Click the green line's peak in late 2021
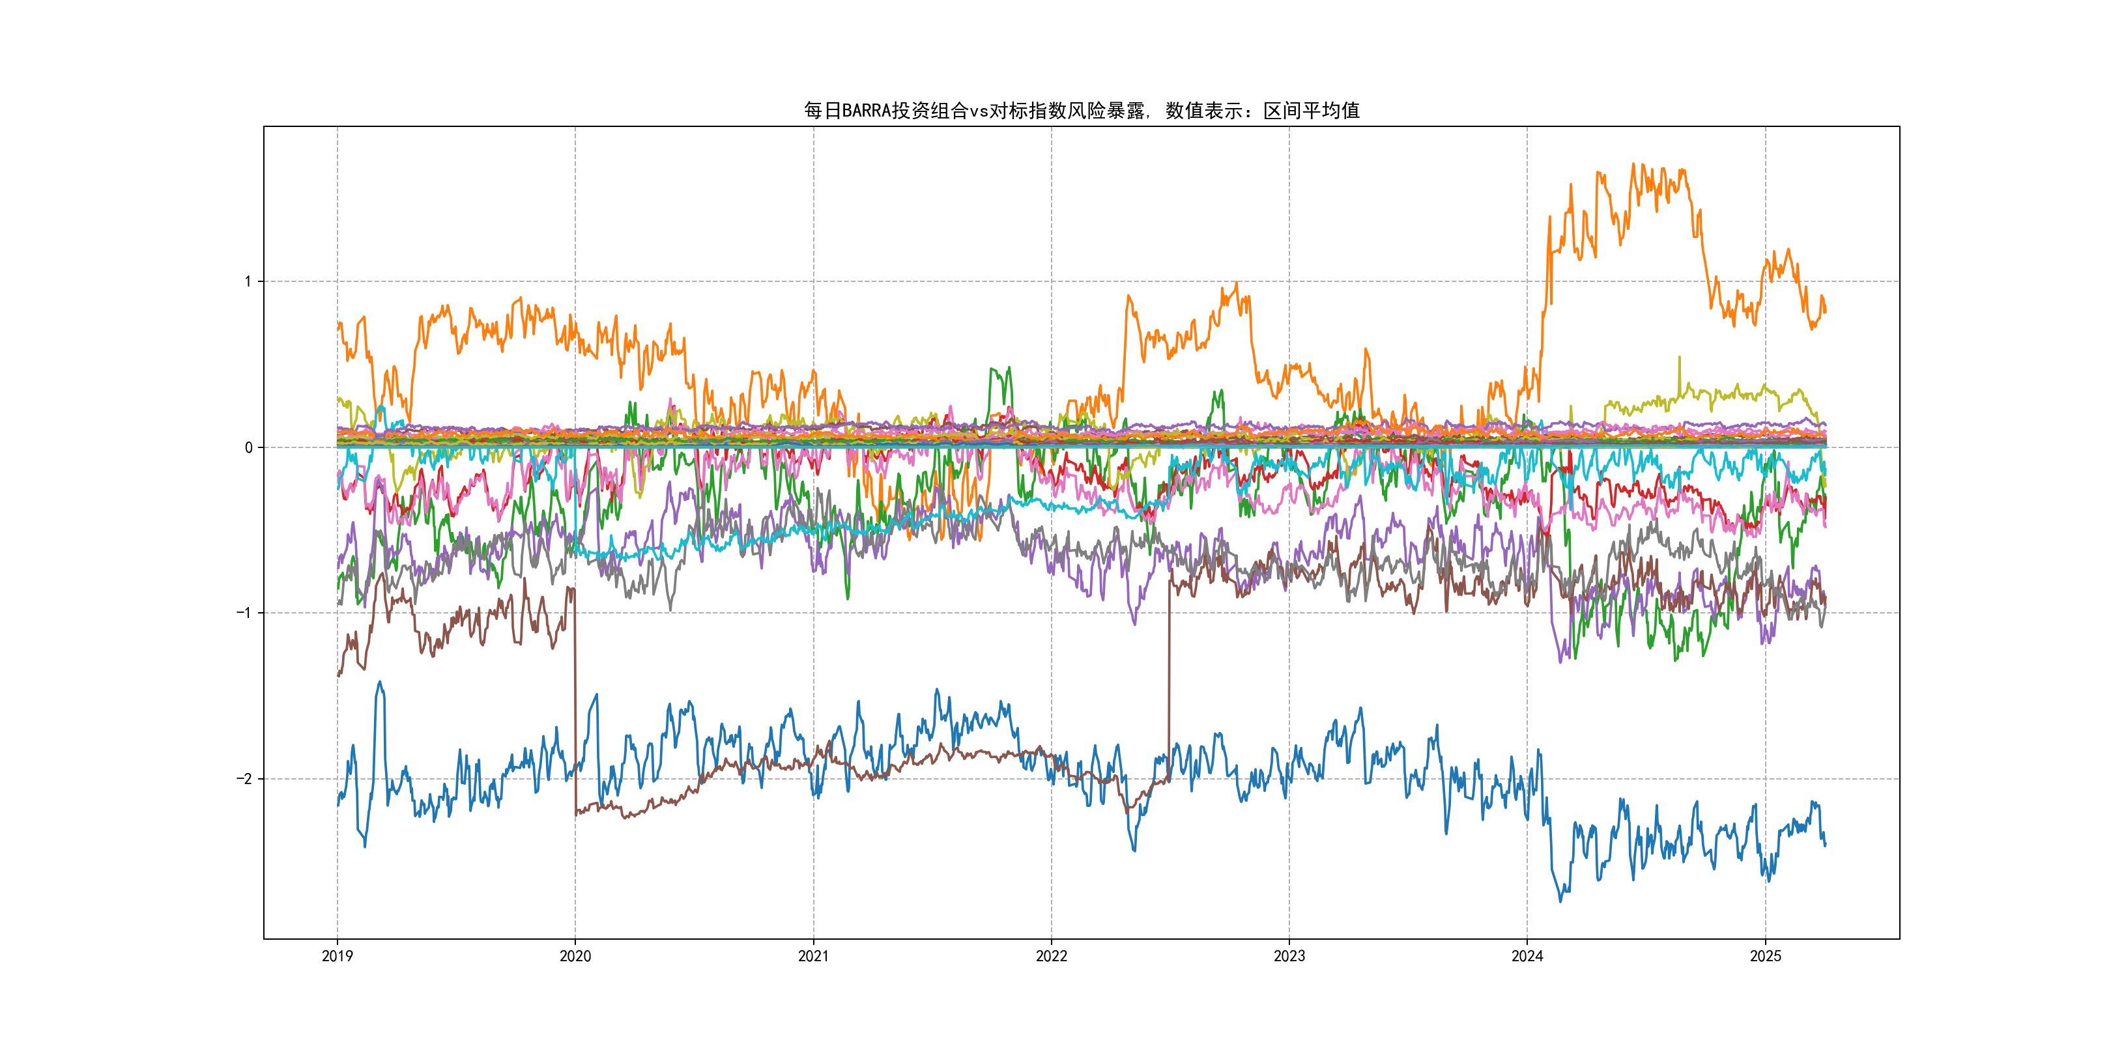The width and height of the screenshot is (2111, 1055). tap(1009, 369)
